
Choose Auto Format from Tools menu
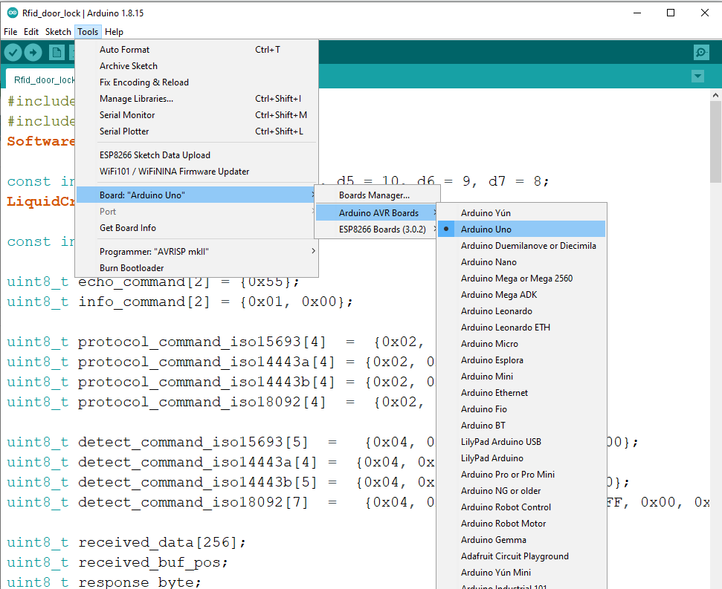pos(196,50)
